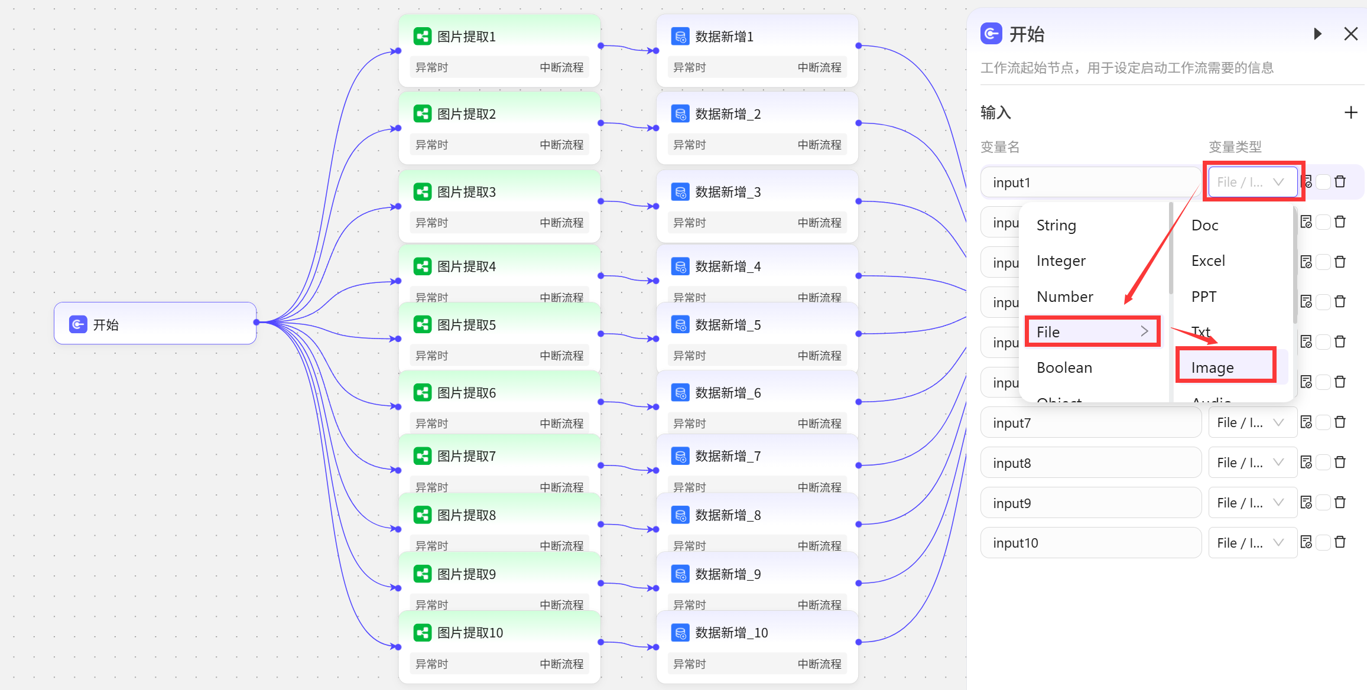
Task: Click the 开始 node icon on the canvas
Action: (x=78, y=324)
